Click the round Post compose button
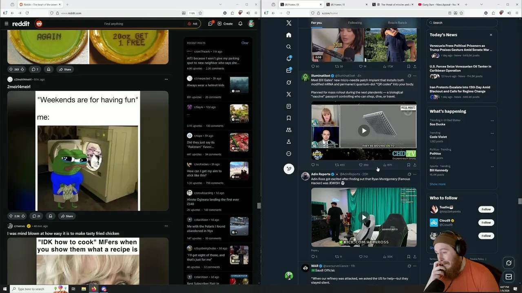 [x=289, y=168]
